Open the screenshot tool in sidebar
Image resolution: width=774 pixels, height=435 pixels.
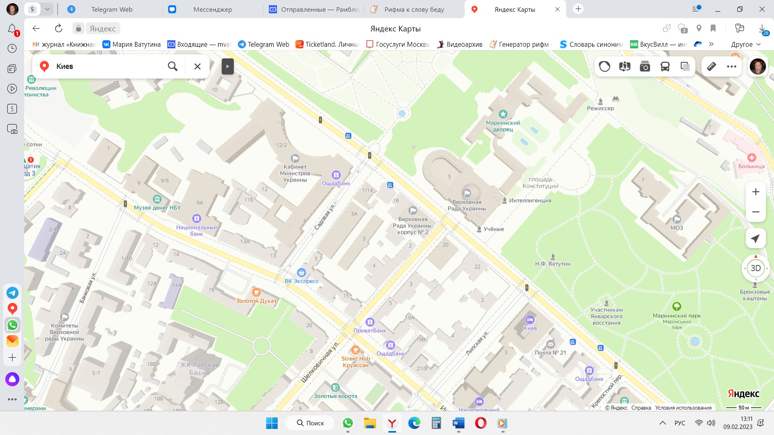click(12, 129)
